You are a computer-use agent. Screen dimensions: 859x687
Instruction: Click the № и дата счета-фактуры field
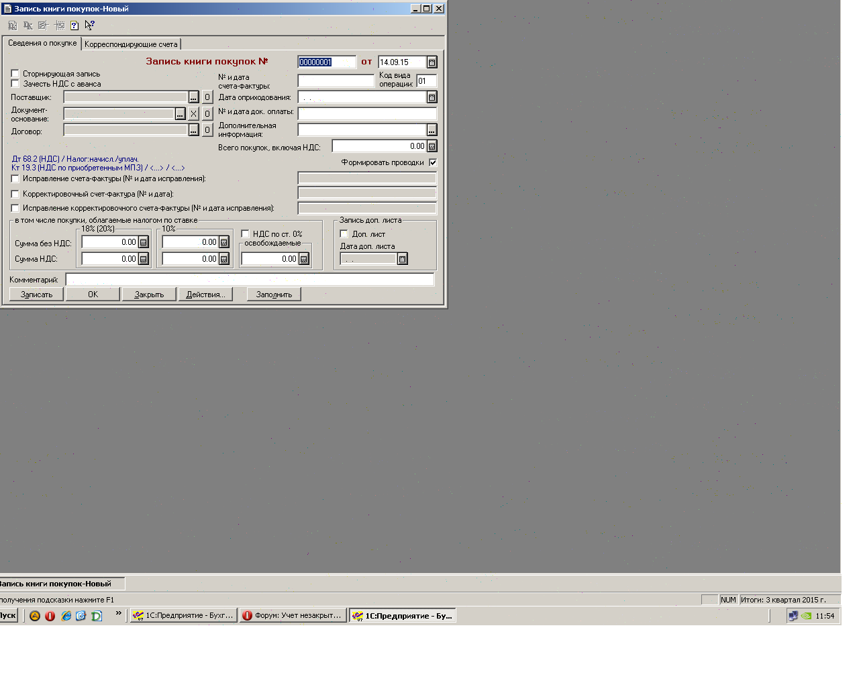click(x=336, y=81)
